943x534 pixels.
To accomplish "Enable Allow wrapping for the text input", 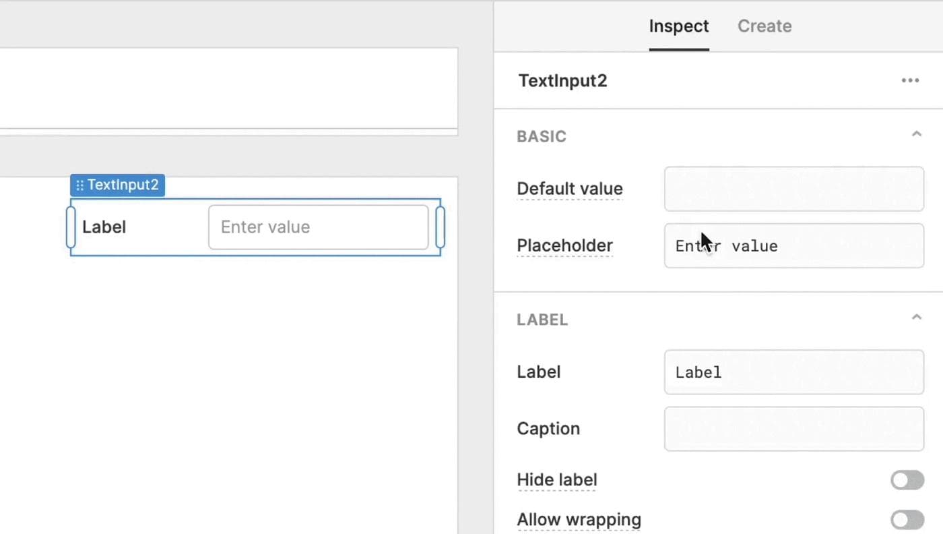I will (907, 519).
